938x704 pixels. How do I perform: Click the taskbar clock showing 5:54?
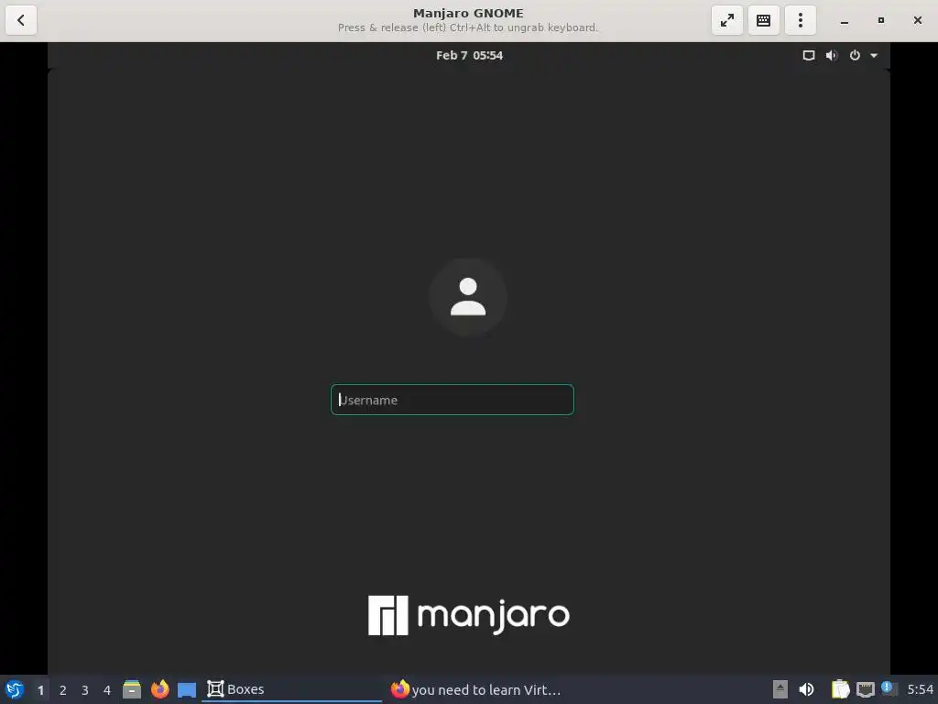(x=920, y=689)
